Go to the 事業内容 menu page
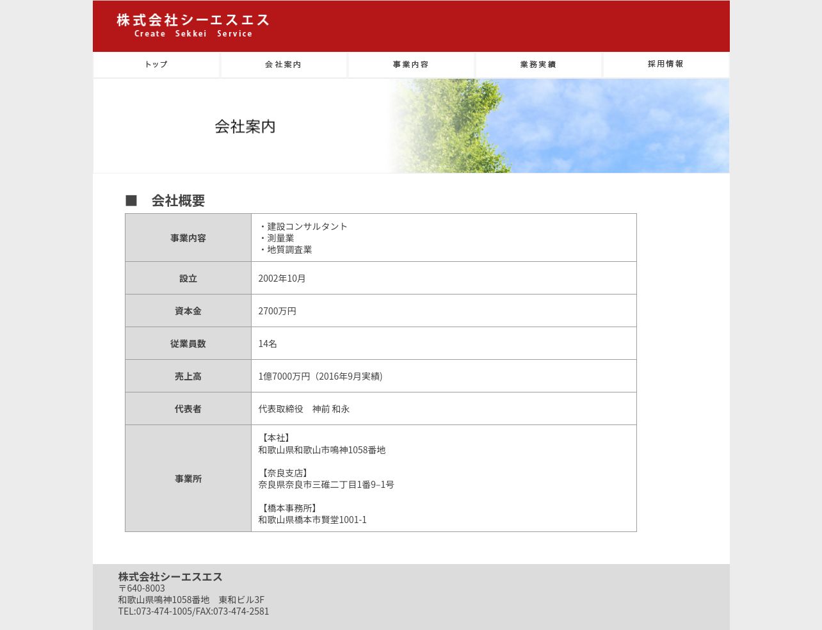The image size is (822, 630). (x=411, y=65)
